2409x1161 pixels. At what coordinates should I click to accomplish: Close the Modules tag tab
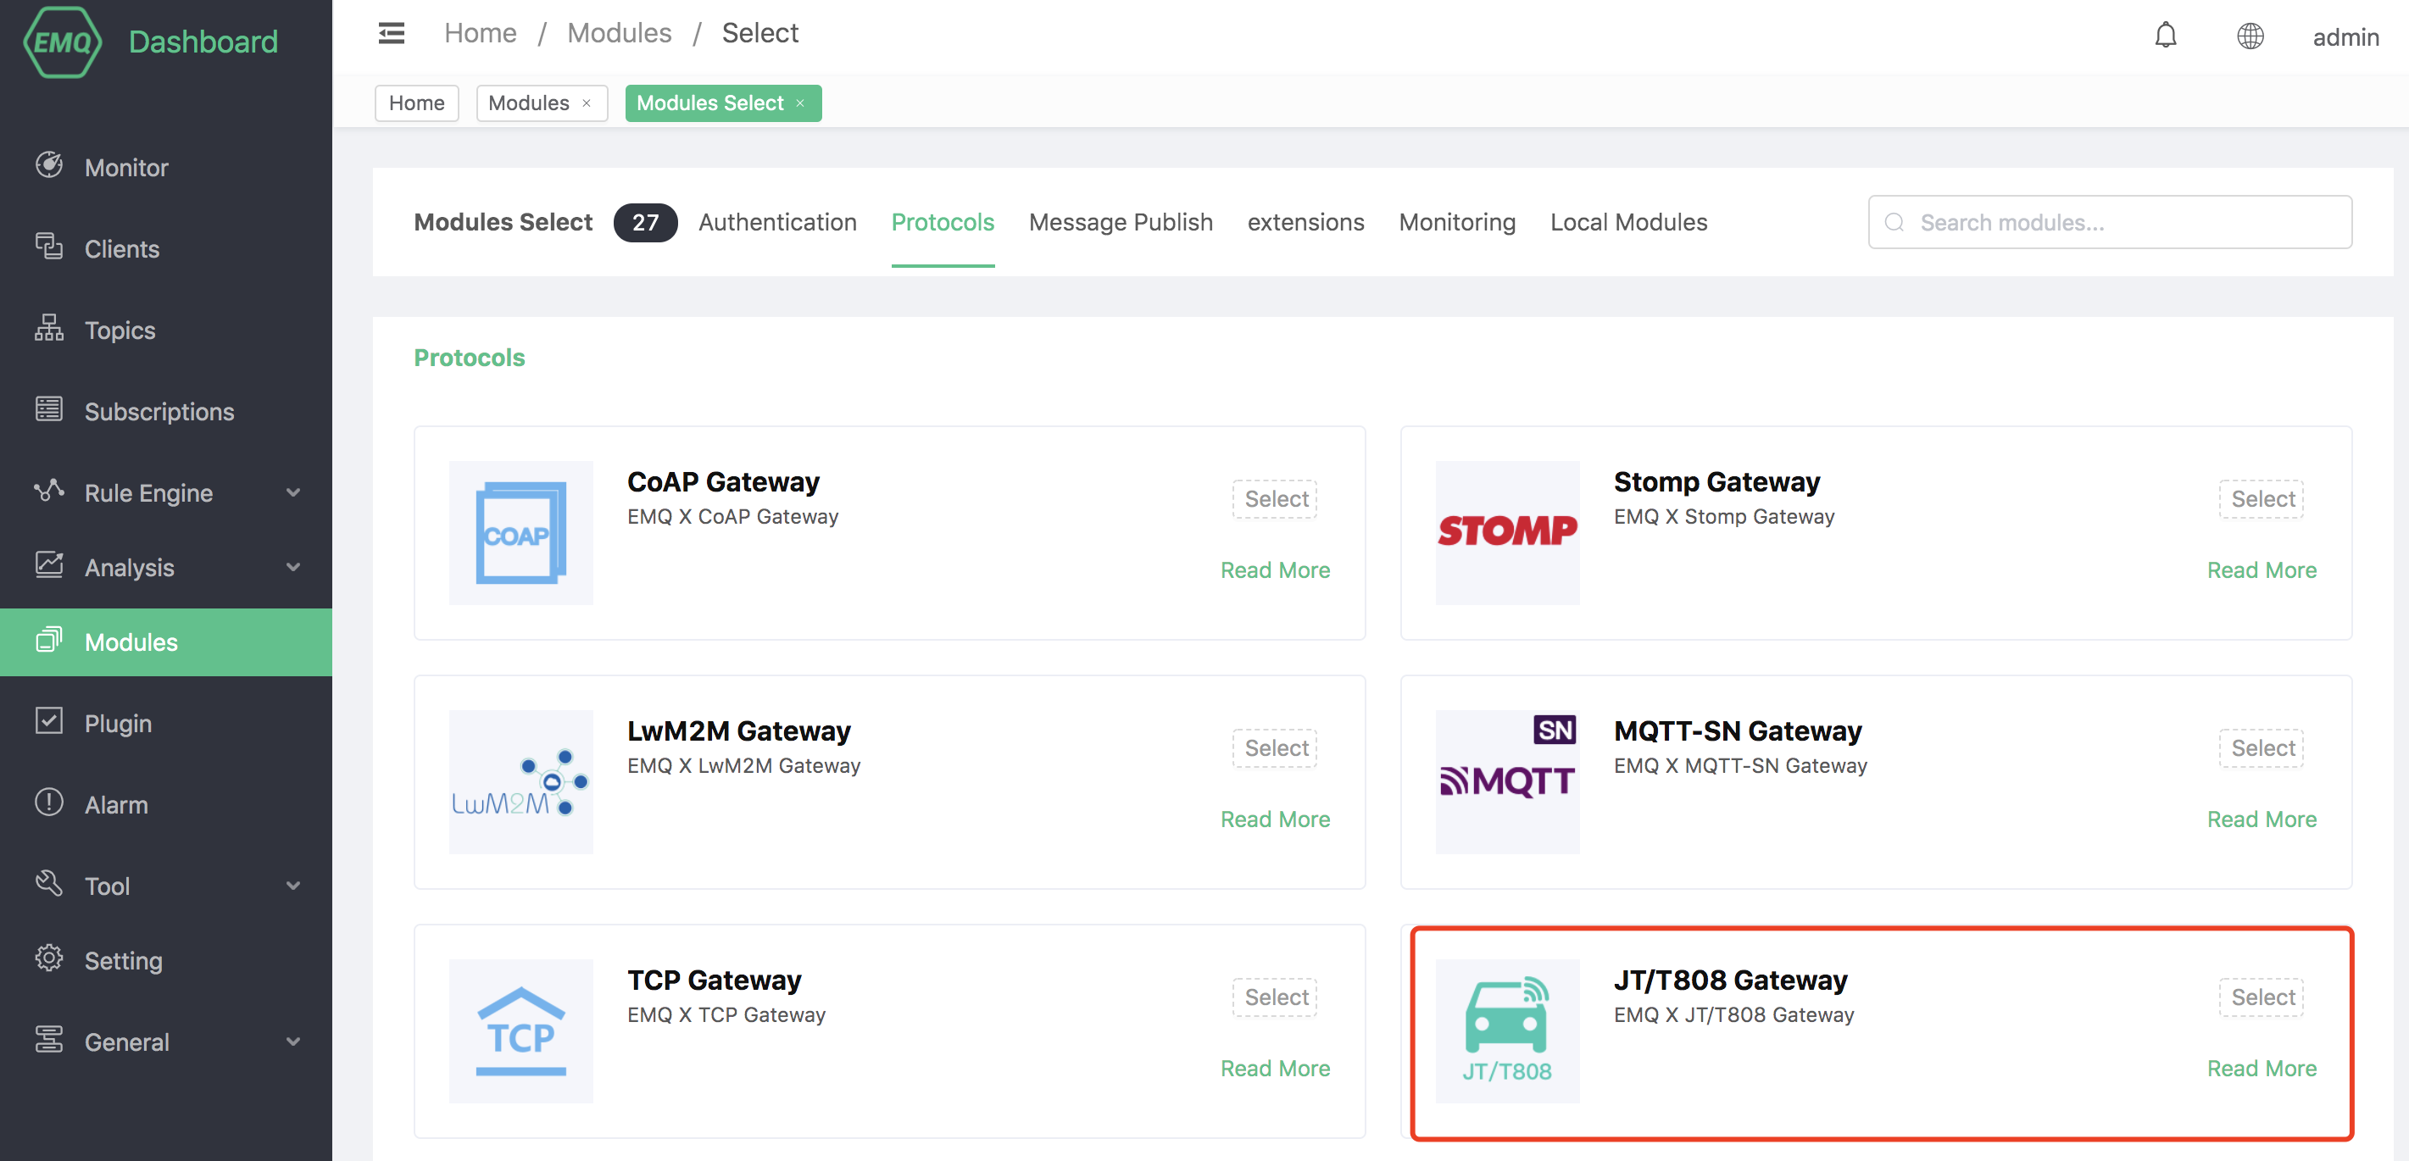pyautogui.click(x=587, y=103)
